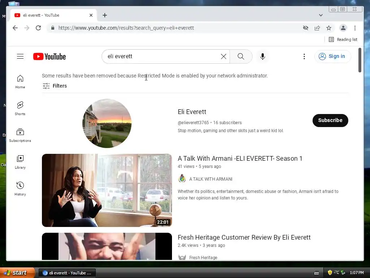
Task: Submit search with magnifier button
Action: pos(241,56)
